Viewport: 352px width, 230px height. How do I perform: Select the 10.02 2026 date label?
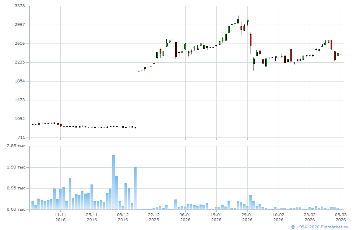tap(278, 217)
